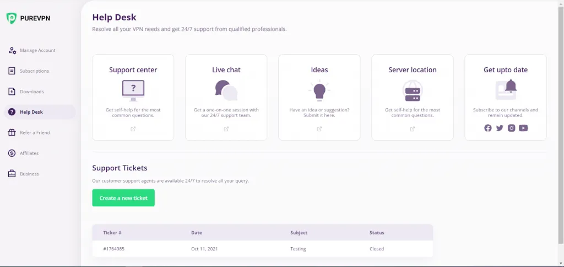This screenshot has height=267, width=564.
Task: Open external link under Live chat
Action: [226, 129]
